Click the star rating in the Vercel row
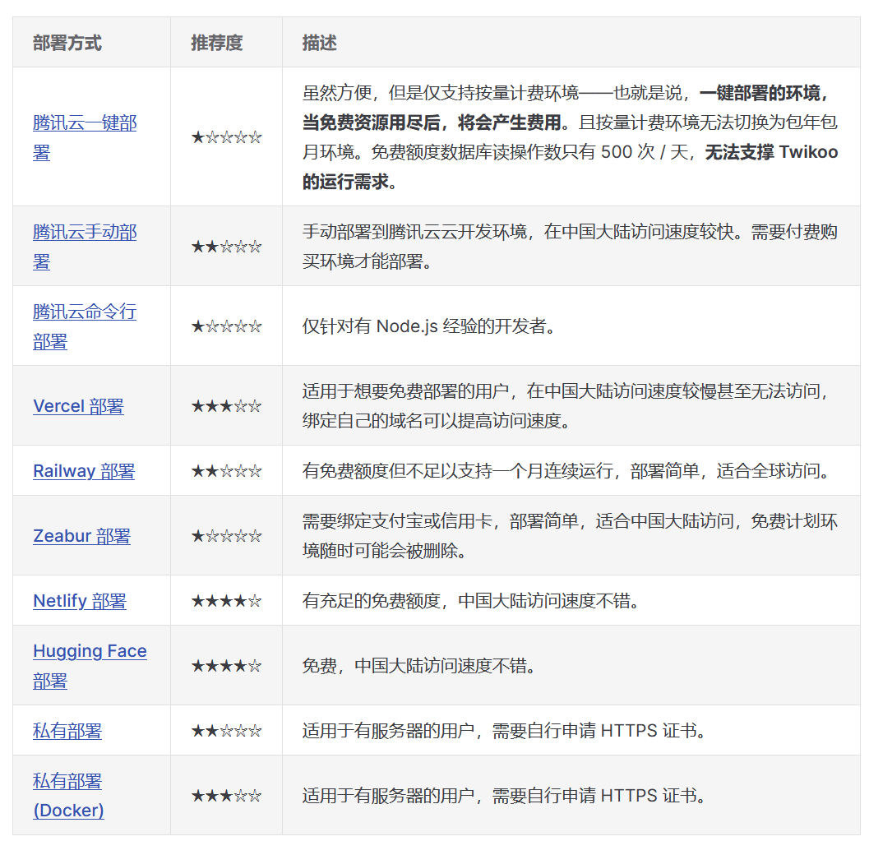This screenshot has width=869, height=841. 226,406
